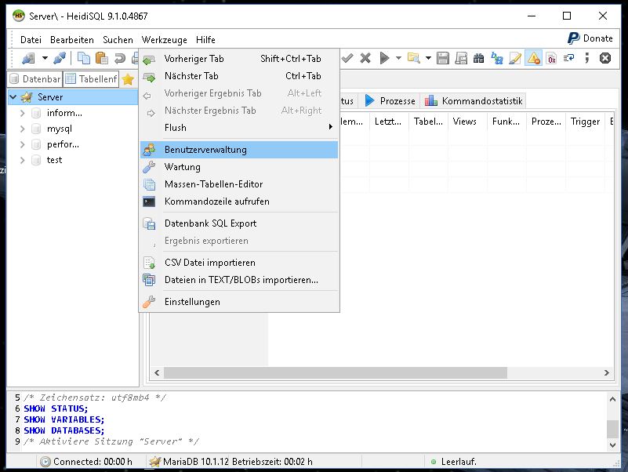Open the load SQL file dropdown arrow

[x=428, y=59]
